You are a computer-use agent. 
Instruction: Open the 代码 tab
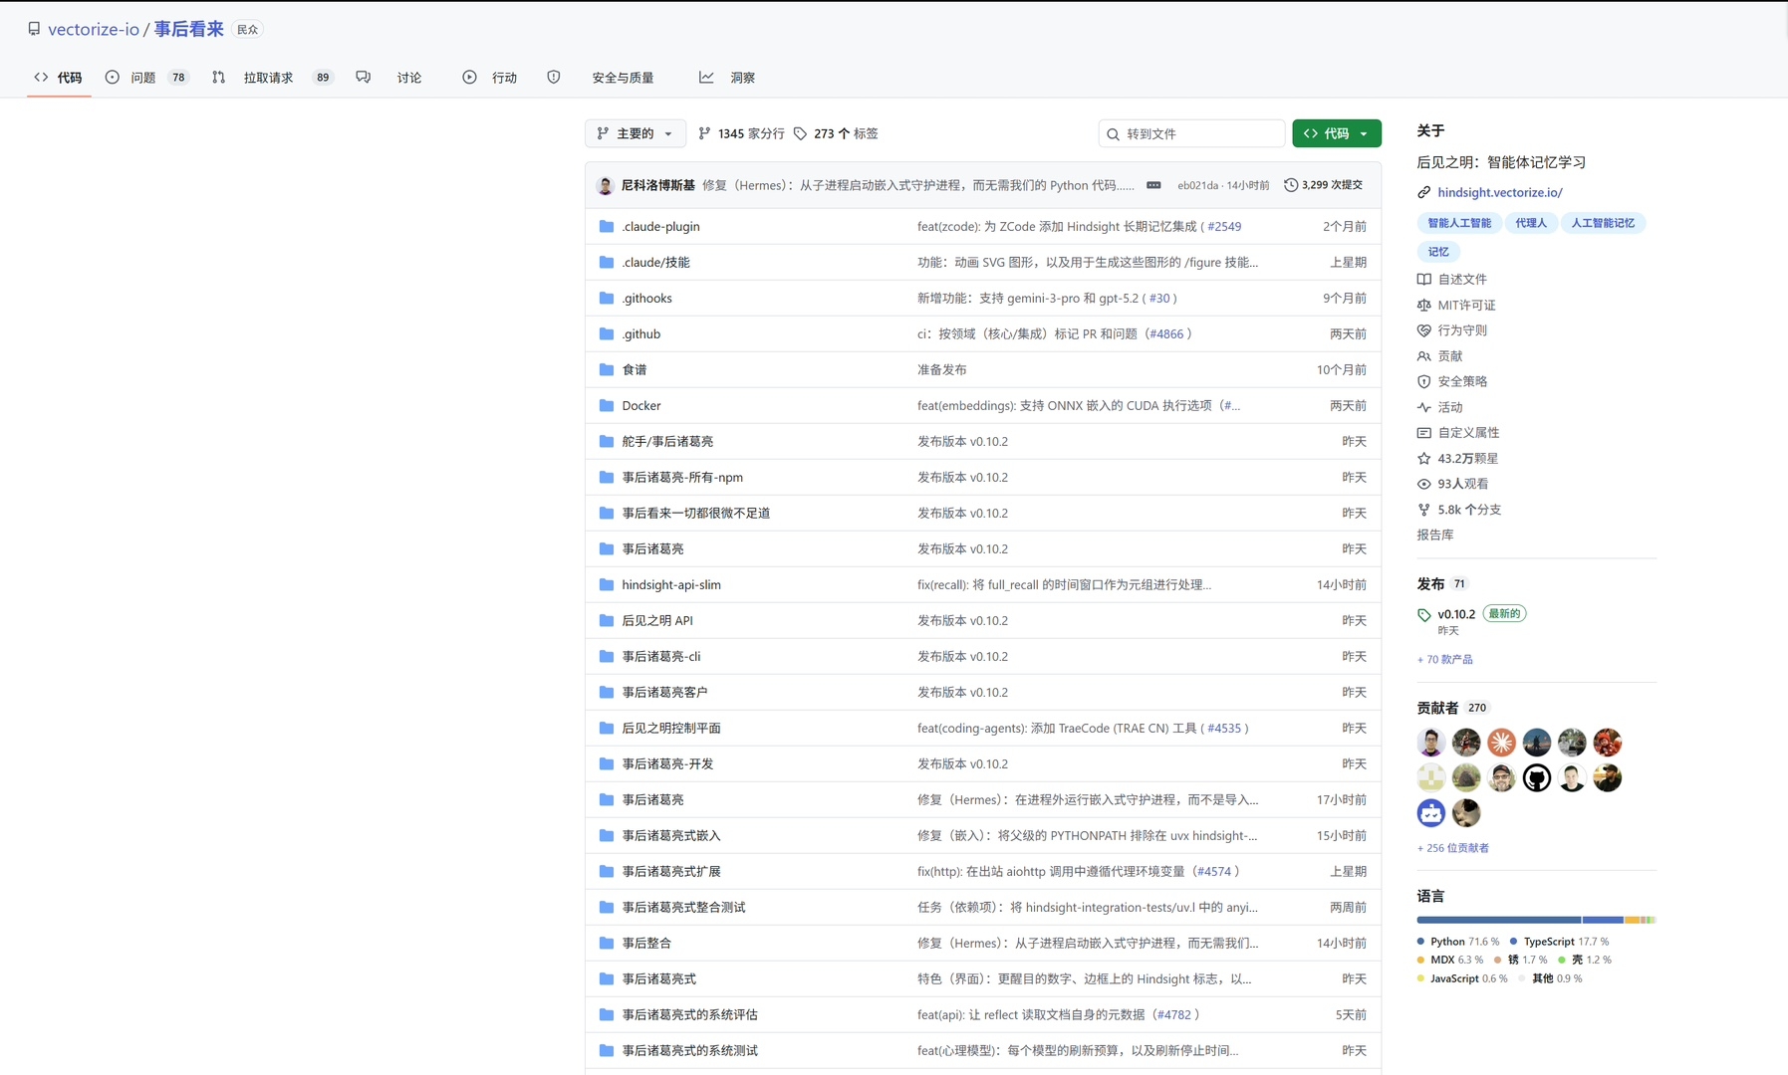coord(59,78)
